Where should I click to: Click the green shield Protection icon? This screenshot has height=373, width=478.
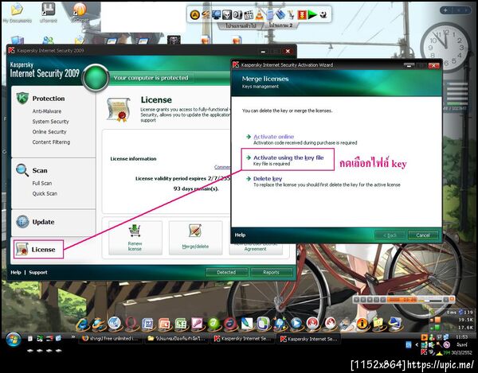pos(22,99)
